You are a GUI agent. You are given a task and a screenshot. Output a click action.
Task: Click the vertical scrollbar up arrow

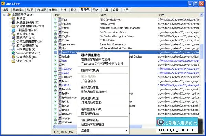201,15
